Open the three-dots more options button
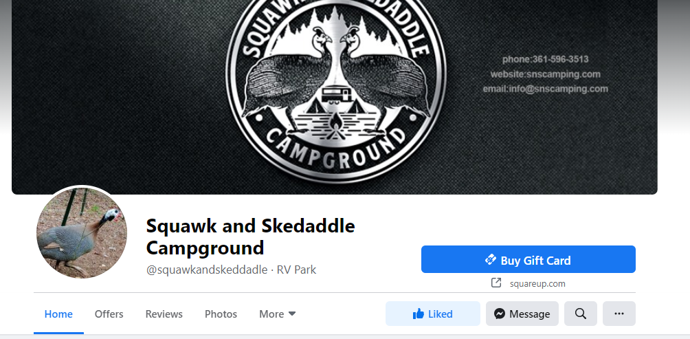The image size is (690, 339). pyautogui.click(x=619, y=314)
